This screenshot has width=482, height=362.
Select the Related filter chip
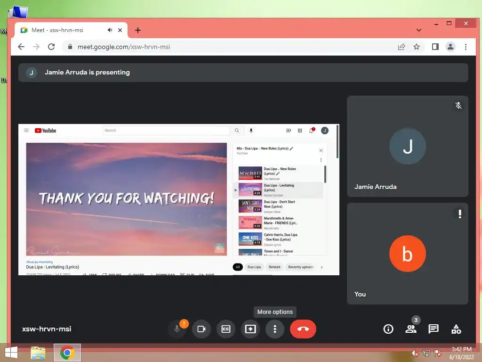[274, 267]
